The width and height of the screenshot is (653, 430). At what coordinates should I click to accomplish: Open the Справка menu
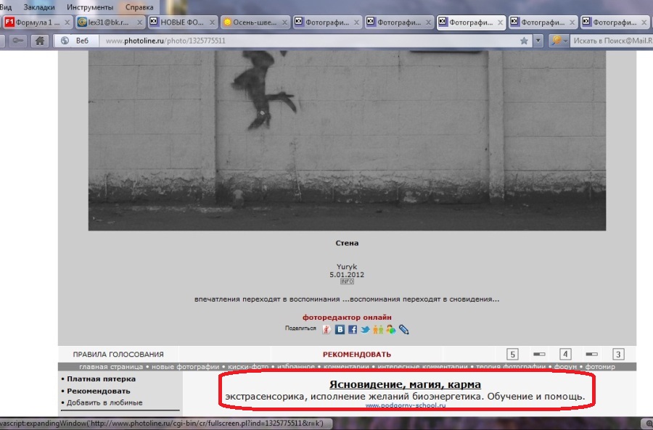pyautogui.click(x=139, y=7)
